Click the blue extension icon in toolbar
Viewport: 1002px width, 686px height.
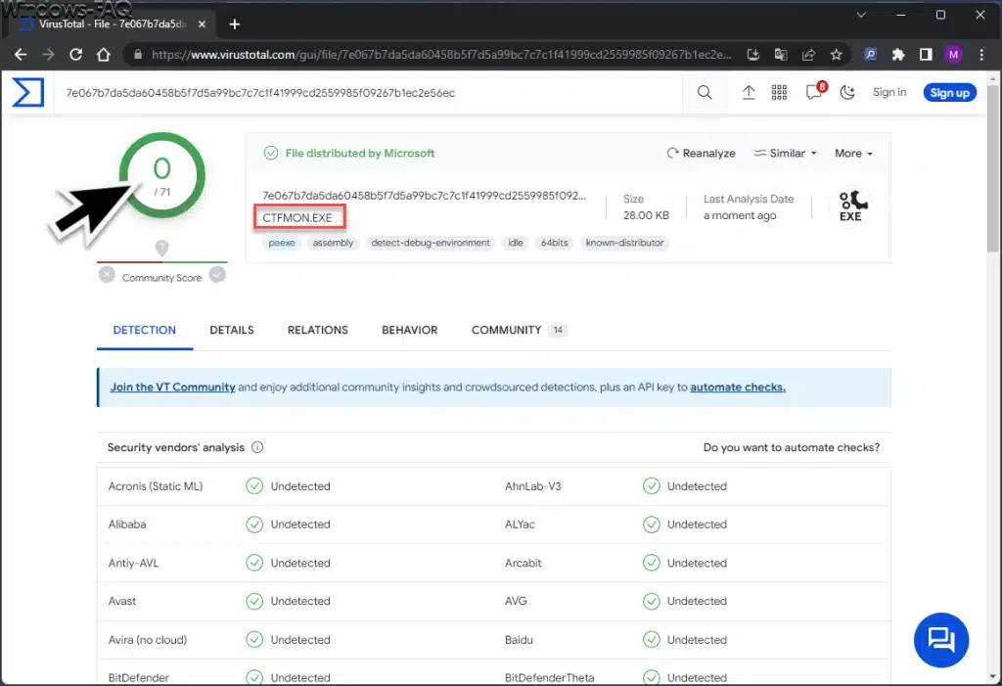coord(870,55)
